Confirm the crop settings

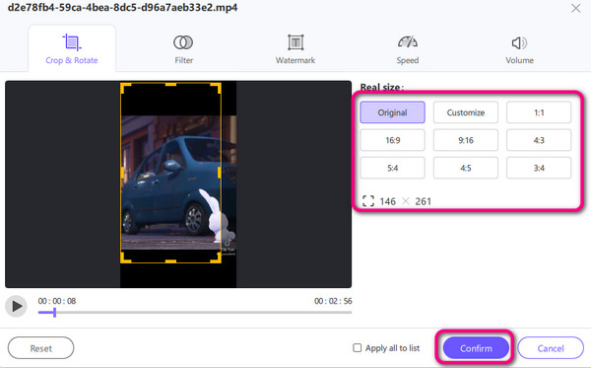pyautogui.click(x=476, y=348)
